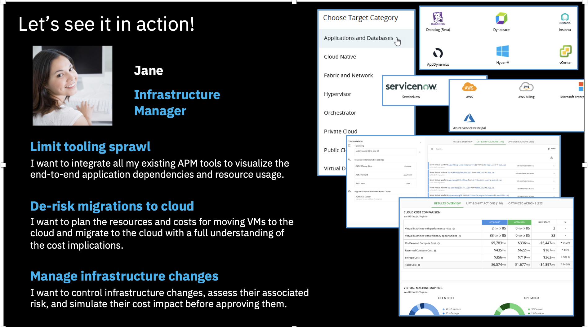The width and height of the screenshot is (588, 327).
Task: Open the Match source OS to new OS setting
Action: tap(385, 151)
